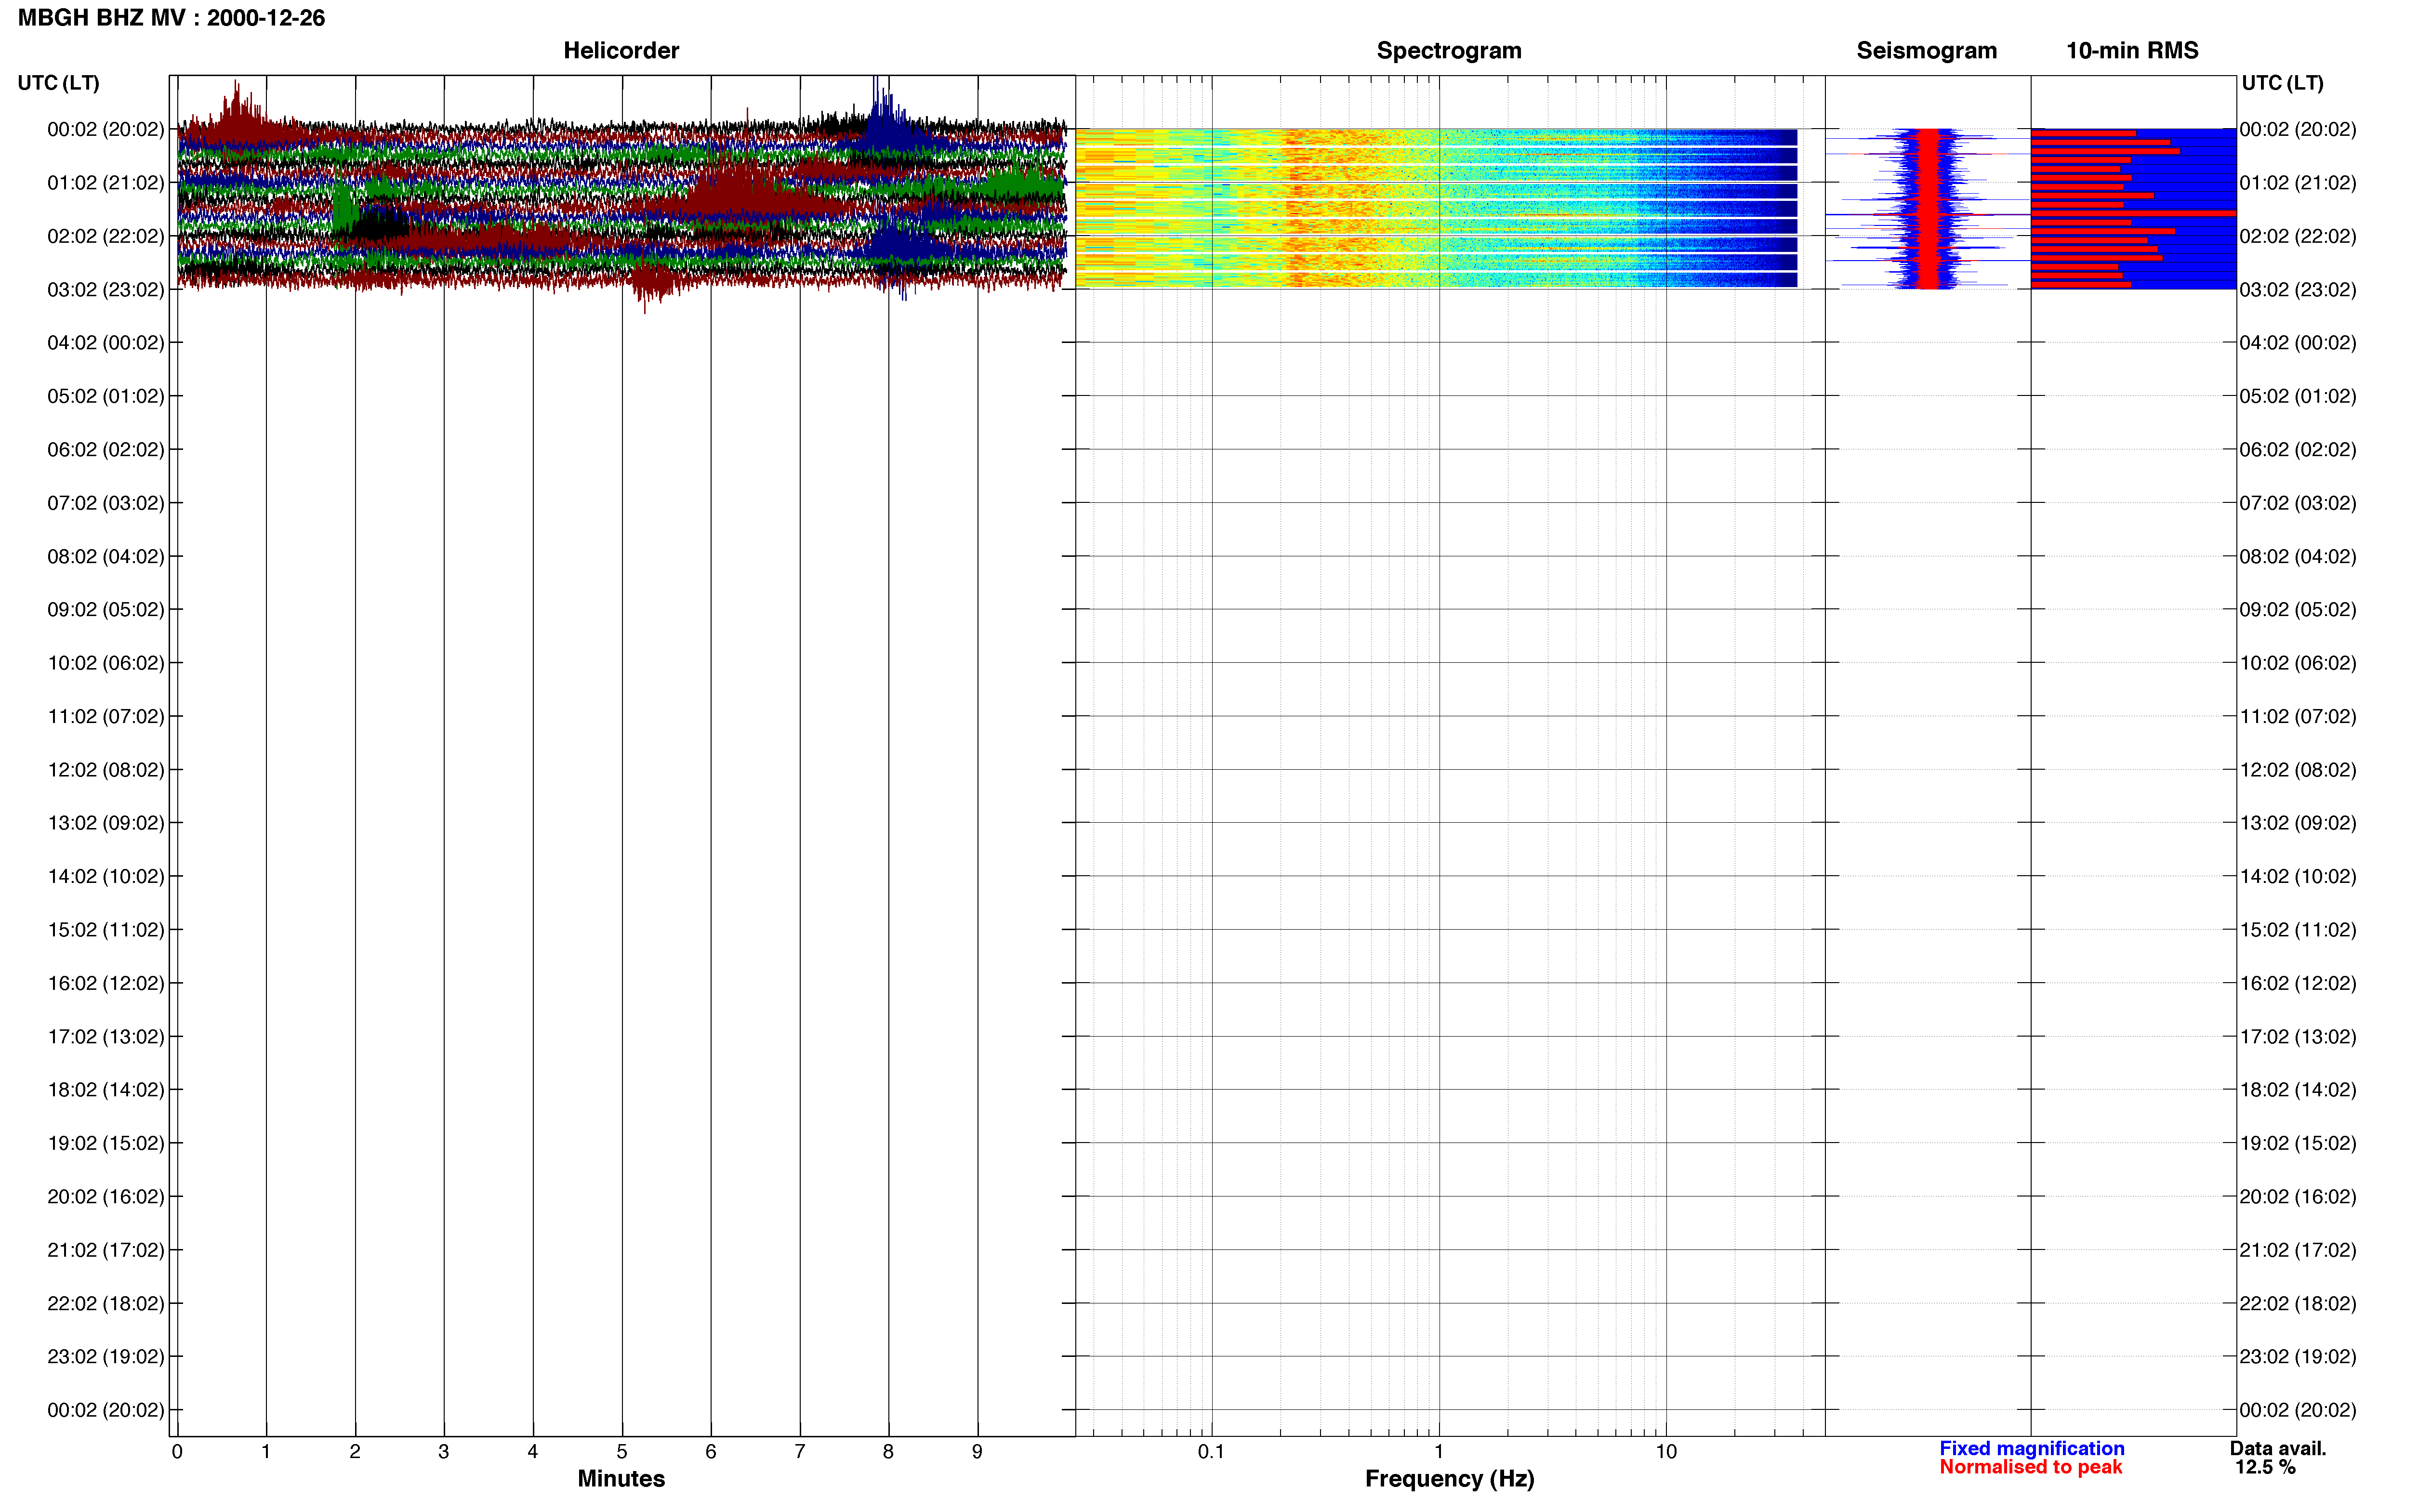
Task: Click the Frequency (Hz) axis label
Action: pyautogui.click(x=1449, y=1478)
